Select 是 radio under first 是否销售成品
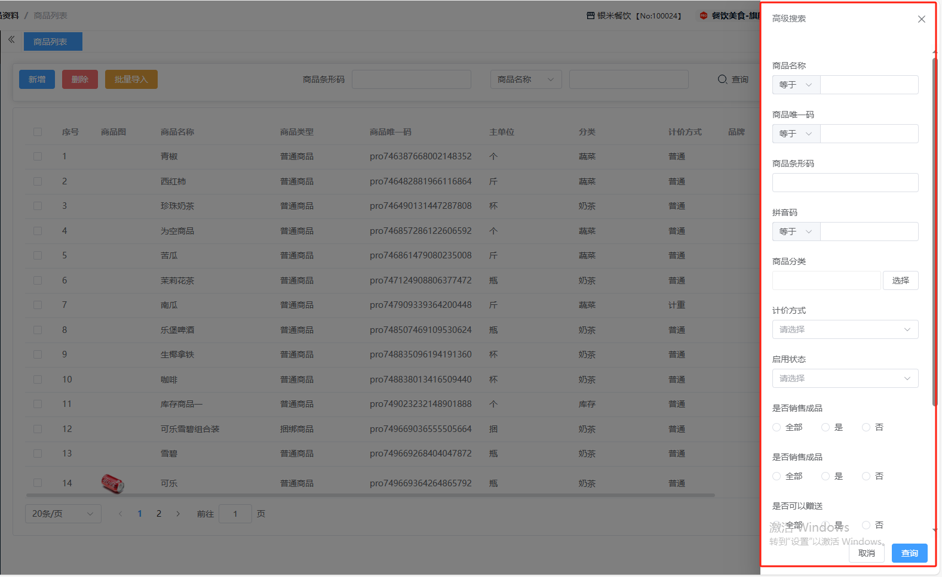The height and width of the screenshot is (577, 942). [826, 427]
